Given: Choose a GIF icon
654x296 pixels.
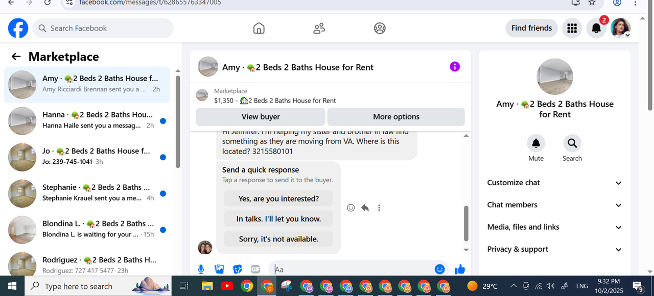Looking at the screenshot, I should [255, 269].
